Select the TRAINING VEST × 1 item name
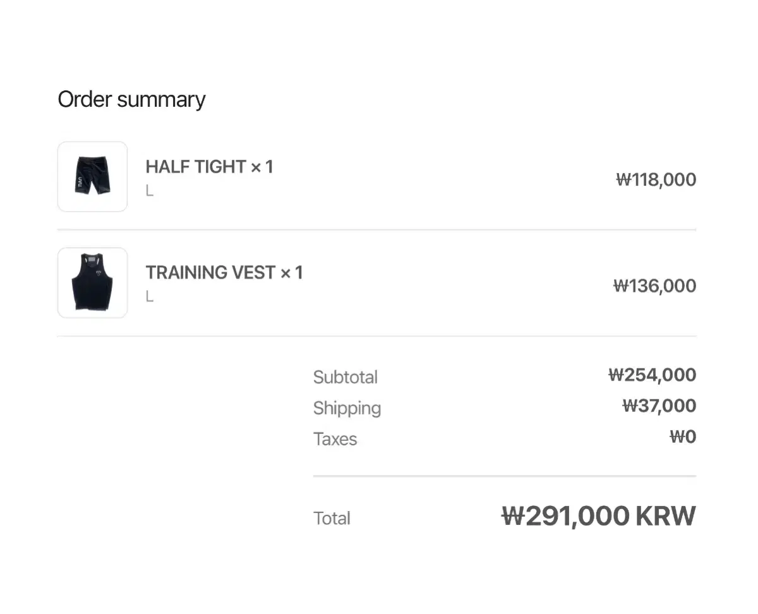 (224, 273)
